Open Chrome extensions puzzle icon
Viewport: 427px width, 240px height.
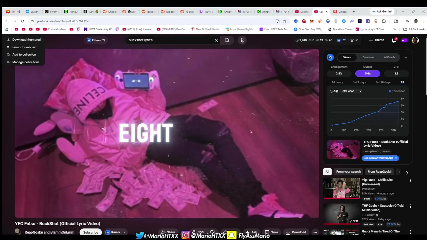click(384, 21)
